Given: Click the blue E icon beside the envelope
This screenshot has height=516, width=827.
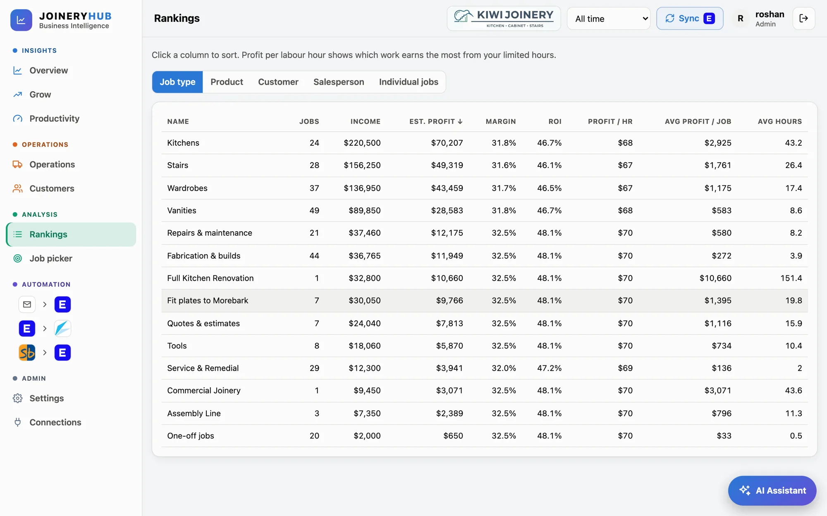Looking at the screenshot, I should (62, 305).
